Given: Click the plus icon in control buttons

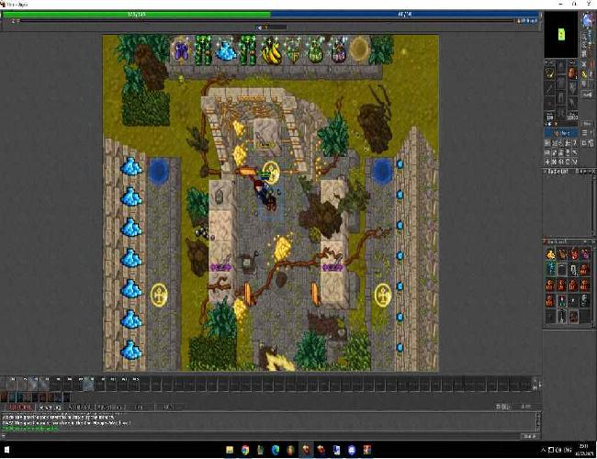Looking at the screenshot, I should click(x=548, y=162).
